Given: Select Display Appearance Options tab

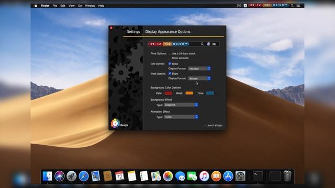Looking at the screenshot, I should [x=167, y=31].
